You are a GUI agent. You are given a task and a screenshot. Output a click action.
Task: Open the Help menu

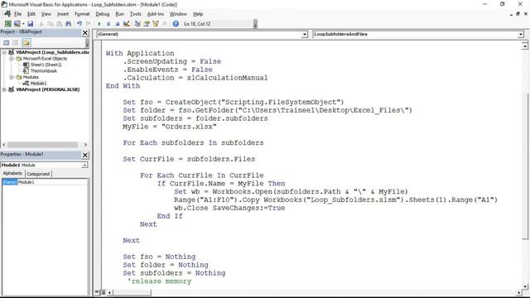198,14
